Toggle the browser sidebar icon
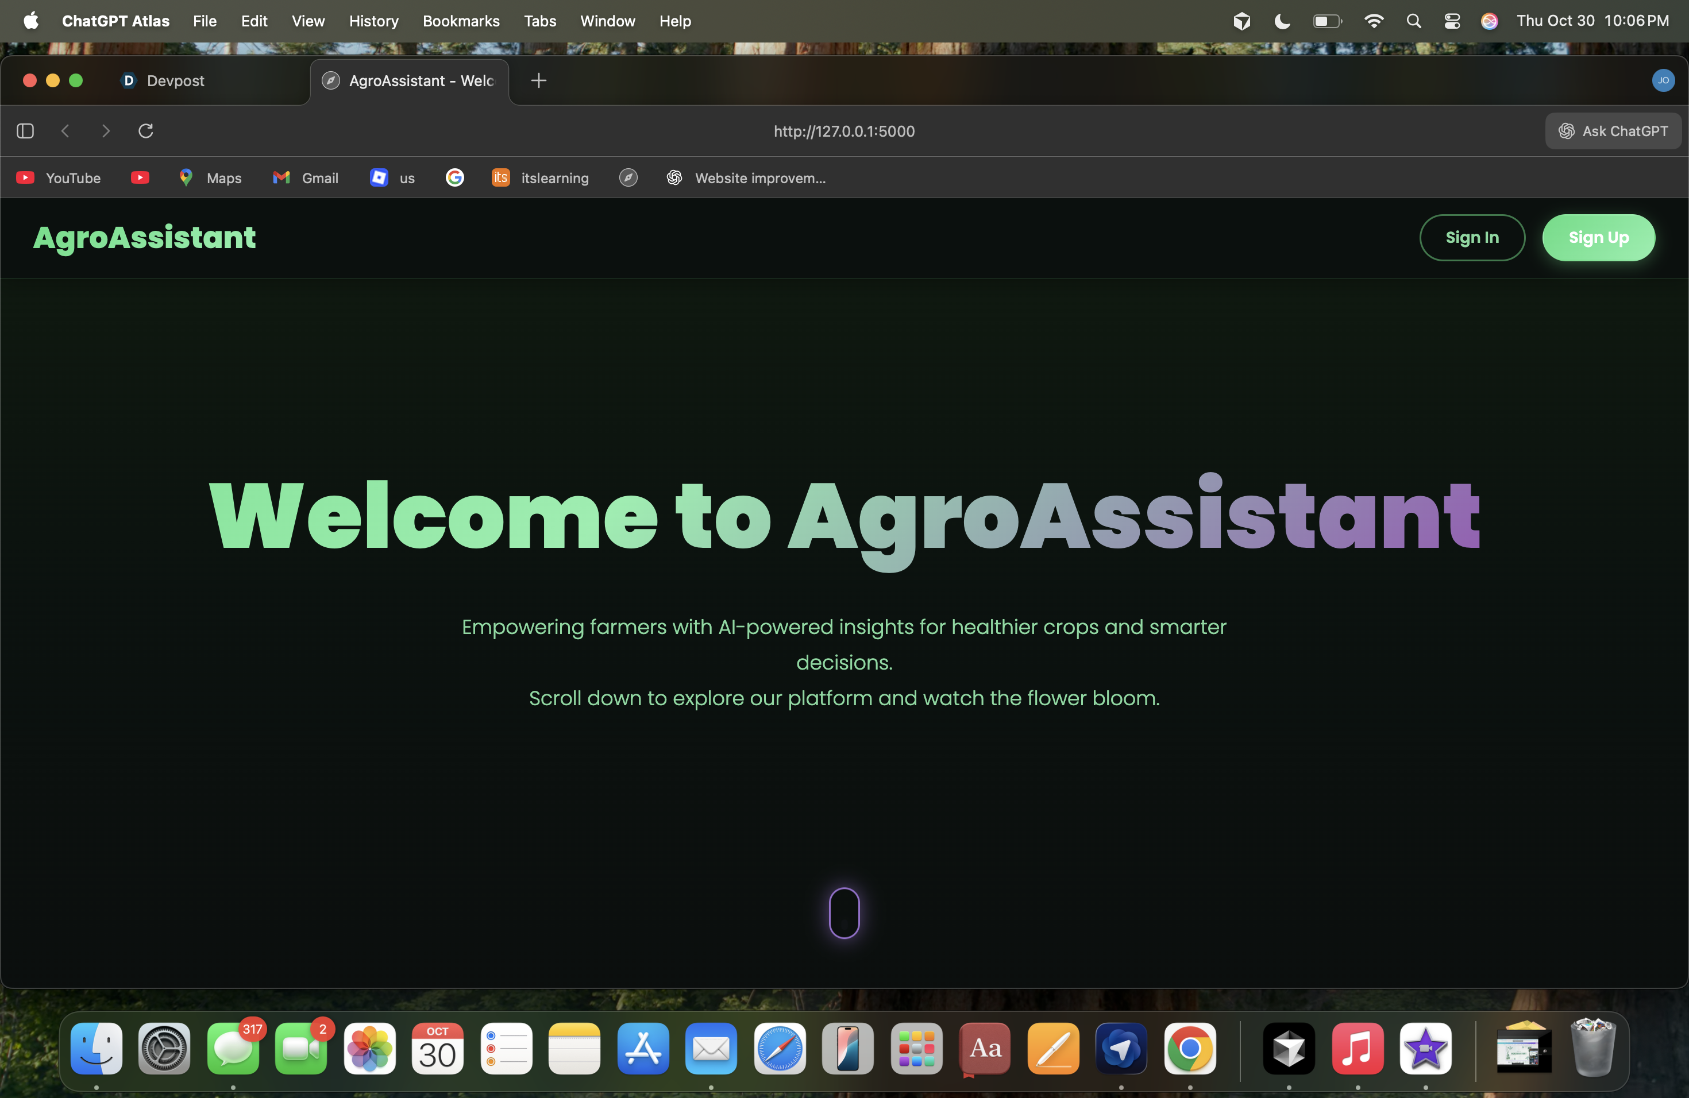This screenshot has width=1689, height=1098. (x=25, y=132)
